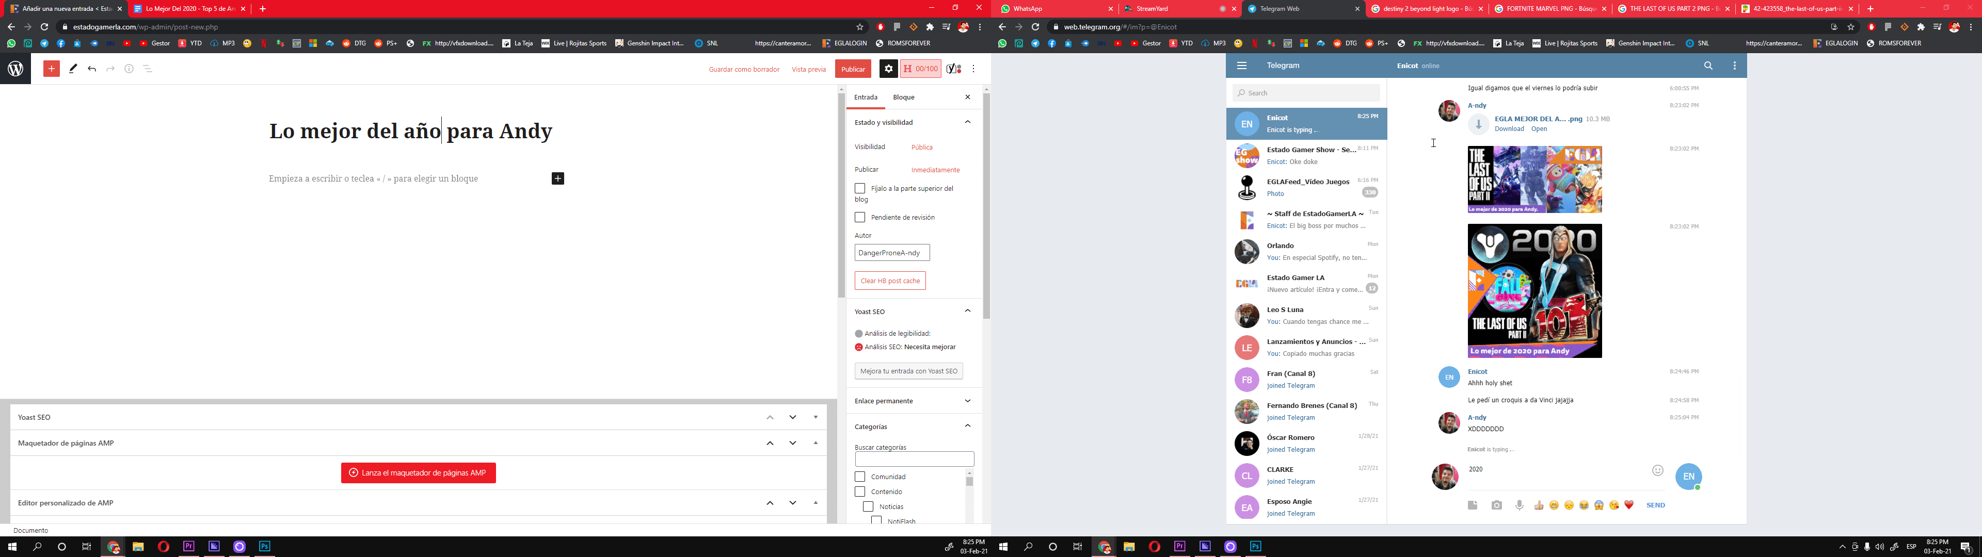The height and width of the screenshot is (557, 1982).
Task: Click the WordPress logo icon
Action: click(15, 69)
